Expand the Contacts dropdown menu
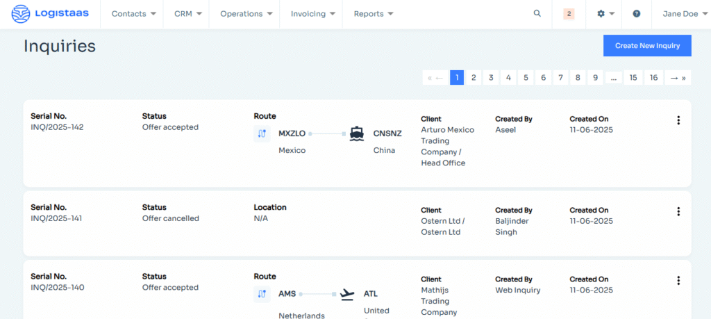This screenshot has height=319, width=711. 133,14
